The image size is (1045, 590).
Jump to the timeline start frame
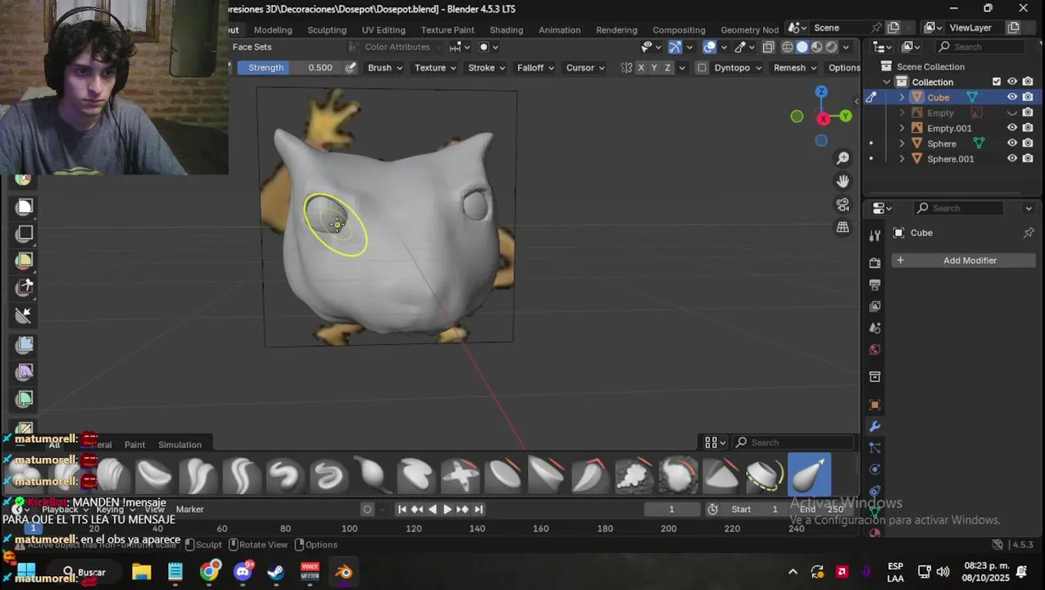[x=402, y=509]
